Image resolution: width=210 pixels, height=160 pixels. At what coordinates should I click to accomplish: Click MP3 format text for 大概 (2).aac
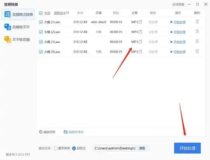[x=134, y=32]
